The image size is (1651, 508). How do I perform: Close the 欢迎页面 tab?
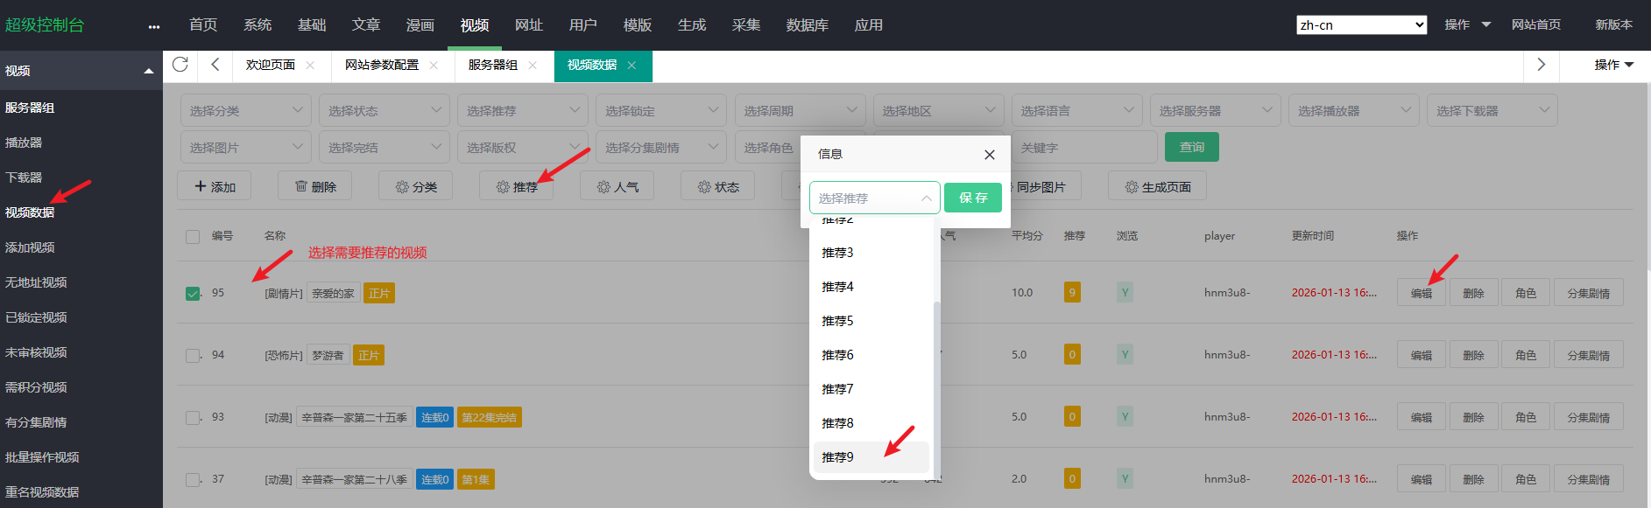tap(310, 66)
